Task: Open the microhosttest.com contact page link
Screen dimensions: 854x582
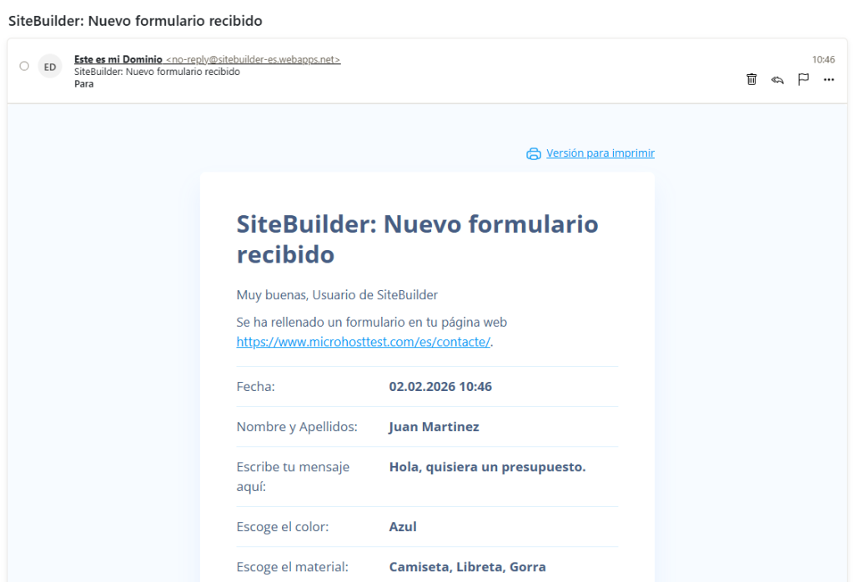Action: pos(363,342)
